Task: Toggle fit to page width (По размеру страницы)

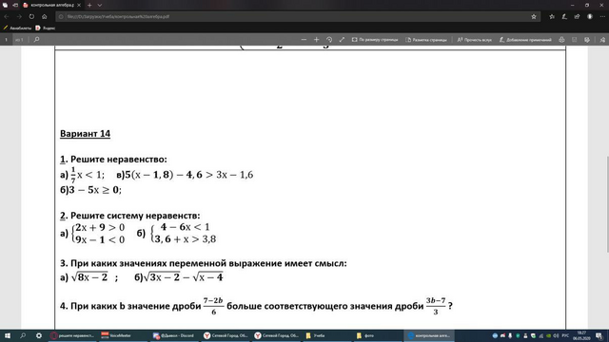Action: 375,40
